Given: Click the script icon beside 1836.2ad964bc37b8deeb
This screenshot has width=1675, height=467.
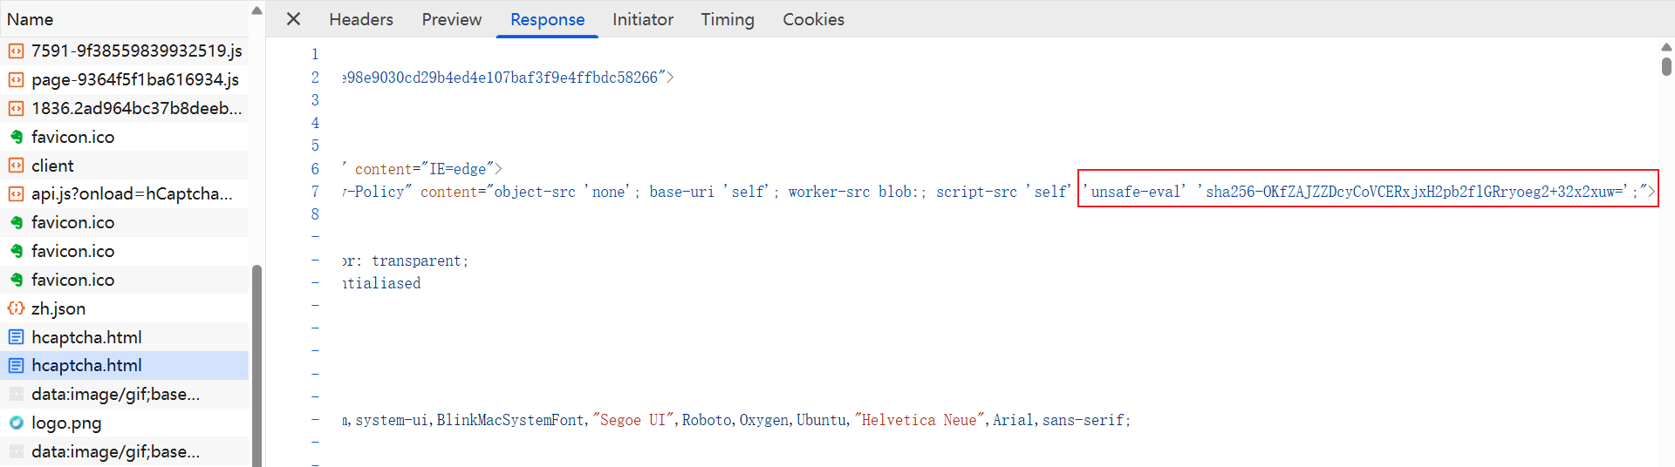Looking at the screenshot, I should click(16, 109).
